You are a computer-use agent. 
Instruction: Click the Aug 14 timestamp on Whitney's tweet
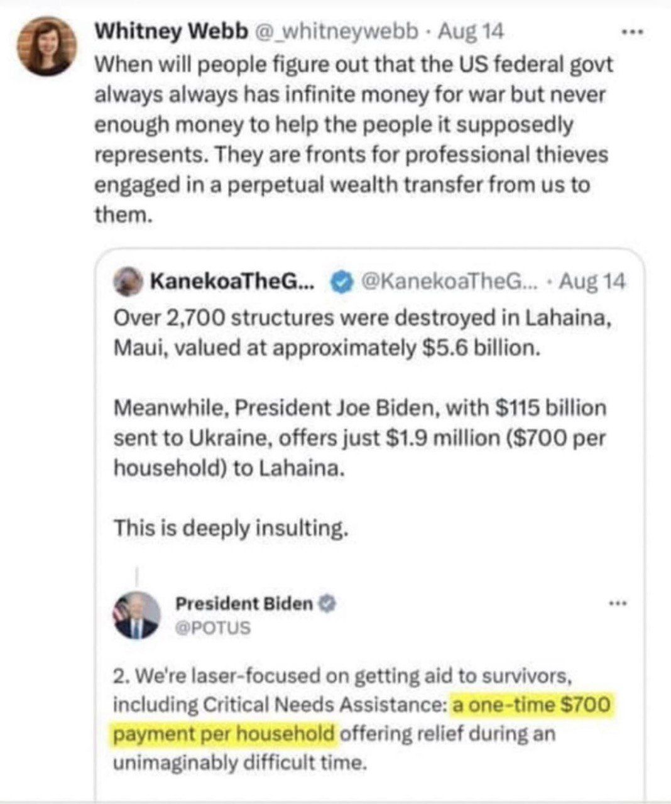471,31
